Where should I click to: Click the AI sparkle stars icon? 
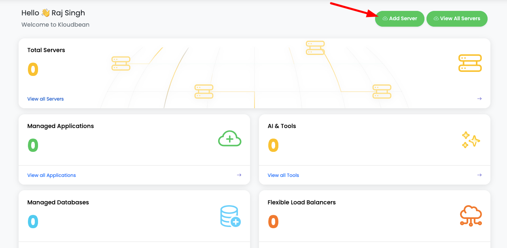(471, 140)
